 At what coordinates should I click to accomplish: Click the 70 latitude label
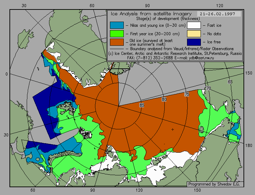click(208, 88)
